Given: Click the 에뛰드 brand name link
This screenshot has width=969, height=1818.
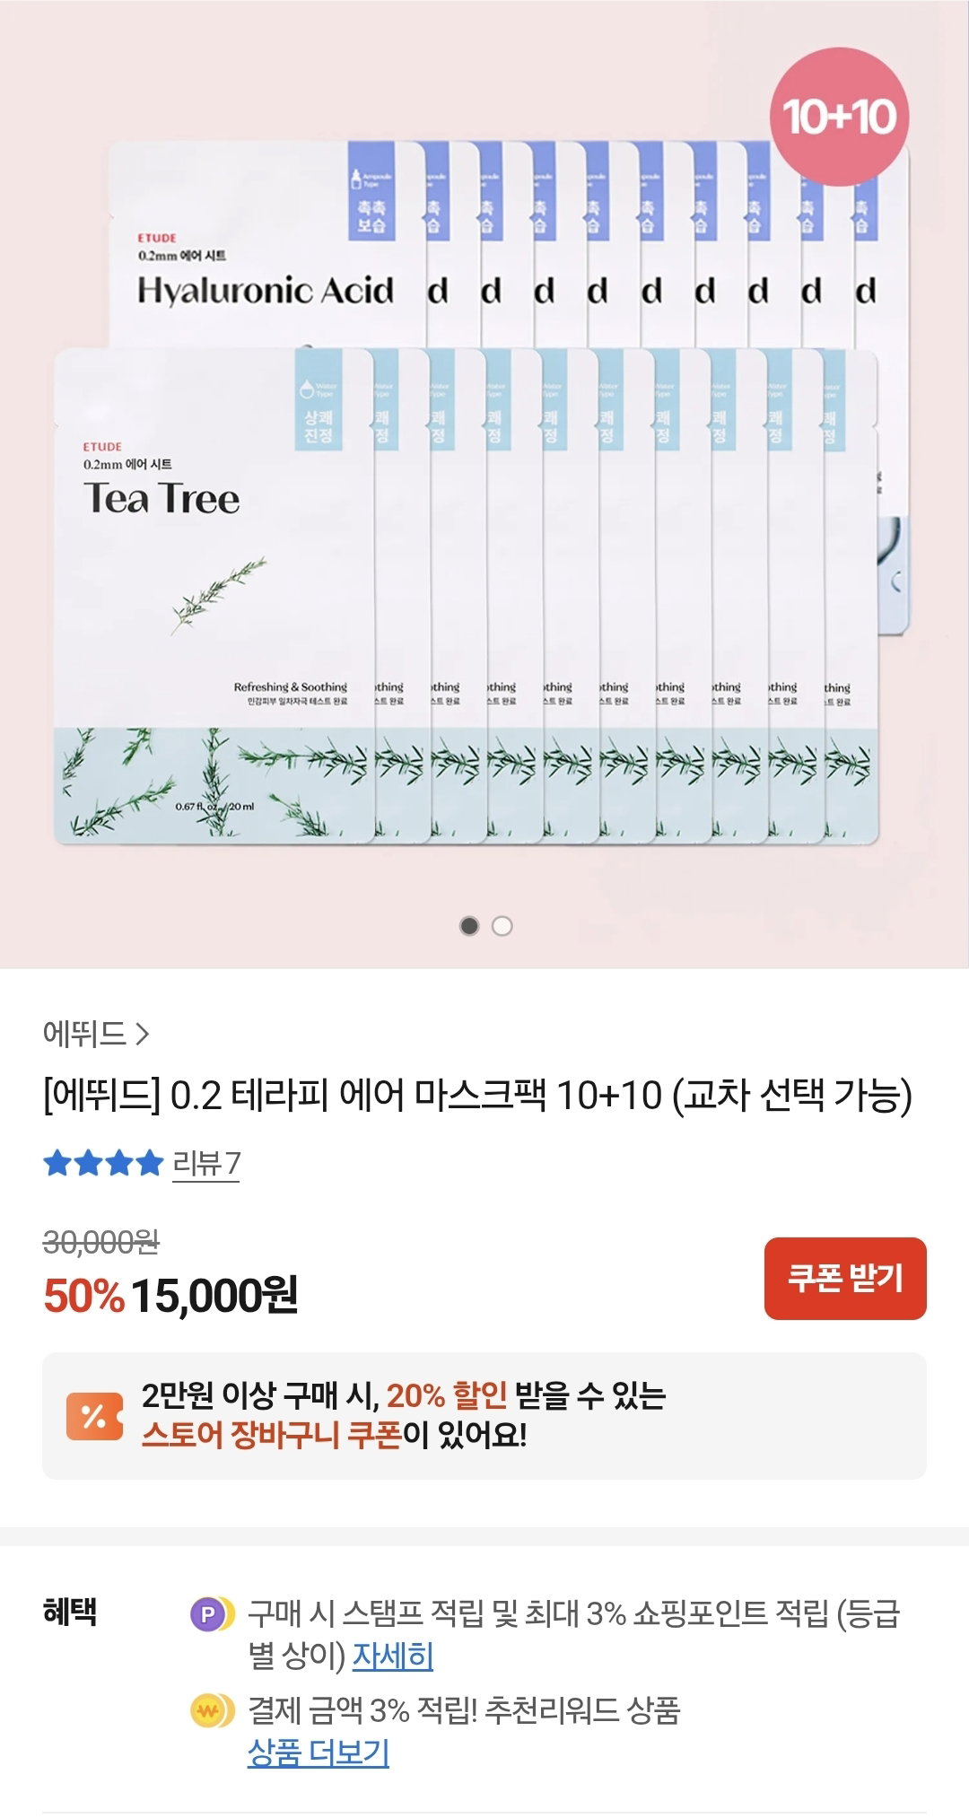Looking at the screenshot, I should pyautogui.click(x=84, y=1035).
